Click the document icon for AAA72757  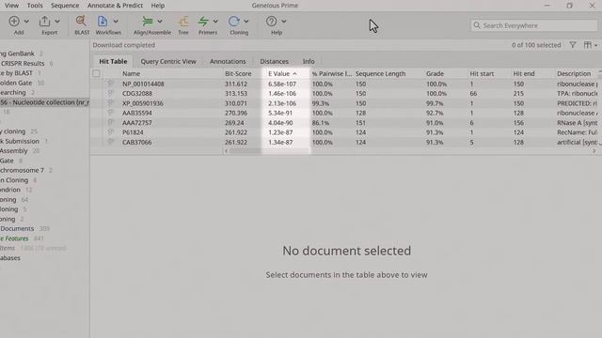pyautogui.click(x=111, y=122)
